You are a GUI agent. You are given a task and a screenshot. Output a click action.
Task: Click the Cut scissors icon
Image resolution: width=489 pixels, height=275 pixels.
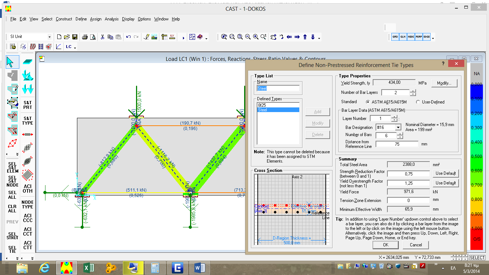(102, 37)
